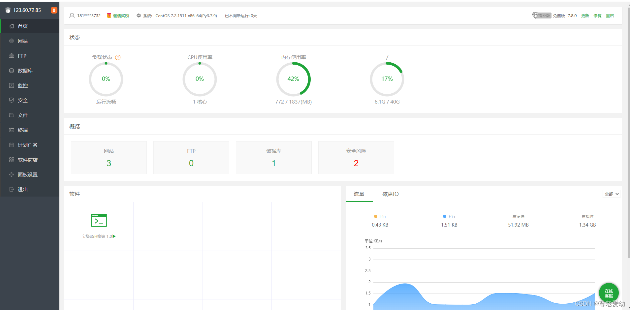This screenshot has width=630, height=310.
Task: Open the 宝塔SSH终端 software icon
Action: click(99, 220)
